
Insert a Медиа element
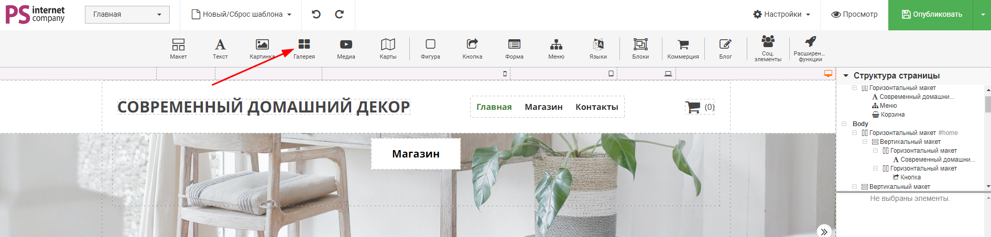click(346, 49)
